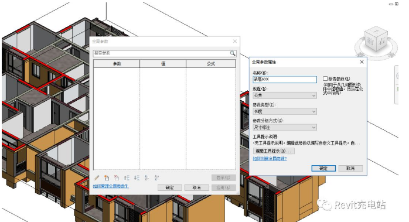The height and width of the screenshot is (222, 409).
Task: Click the ViewCube front face (前)
Action: click(370, 42)
